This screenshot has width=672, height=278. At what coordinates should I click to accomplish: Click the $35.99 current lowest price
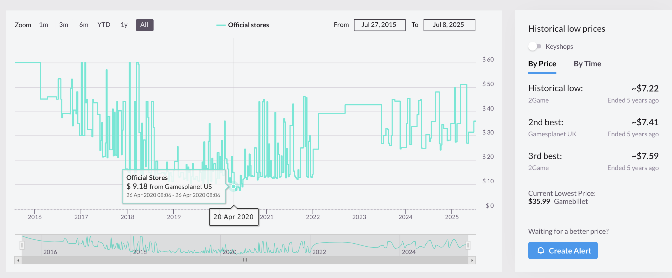coord(539,201)
